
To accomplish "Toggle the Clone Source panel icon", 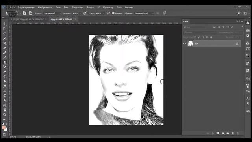I will (x=31, y=13).
